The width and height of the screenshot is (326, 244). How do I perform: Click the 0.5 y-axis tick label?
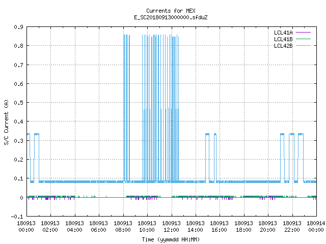[x=18, y=103]
